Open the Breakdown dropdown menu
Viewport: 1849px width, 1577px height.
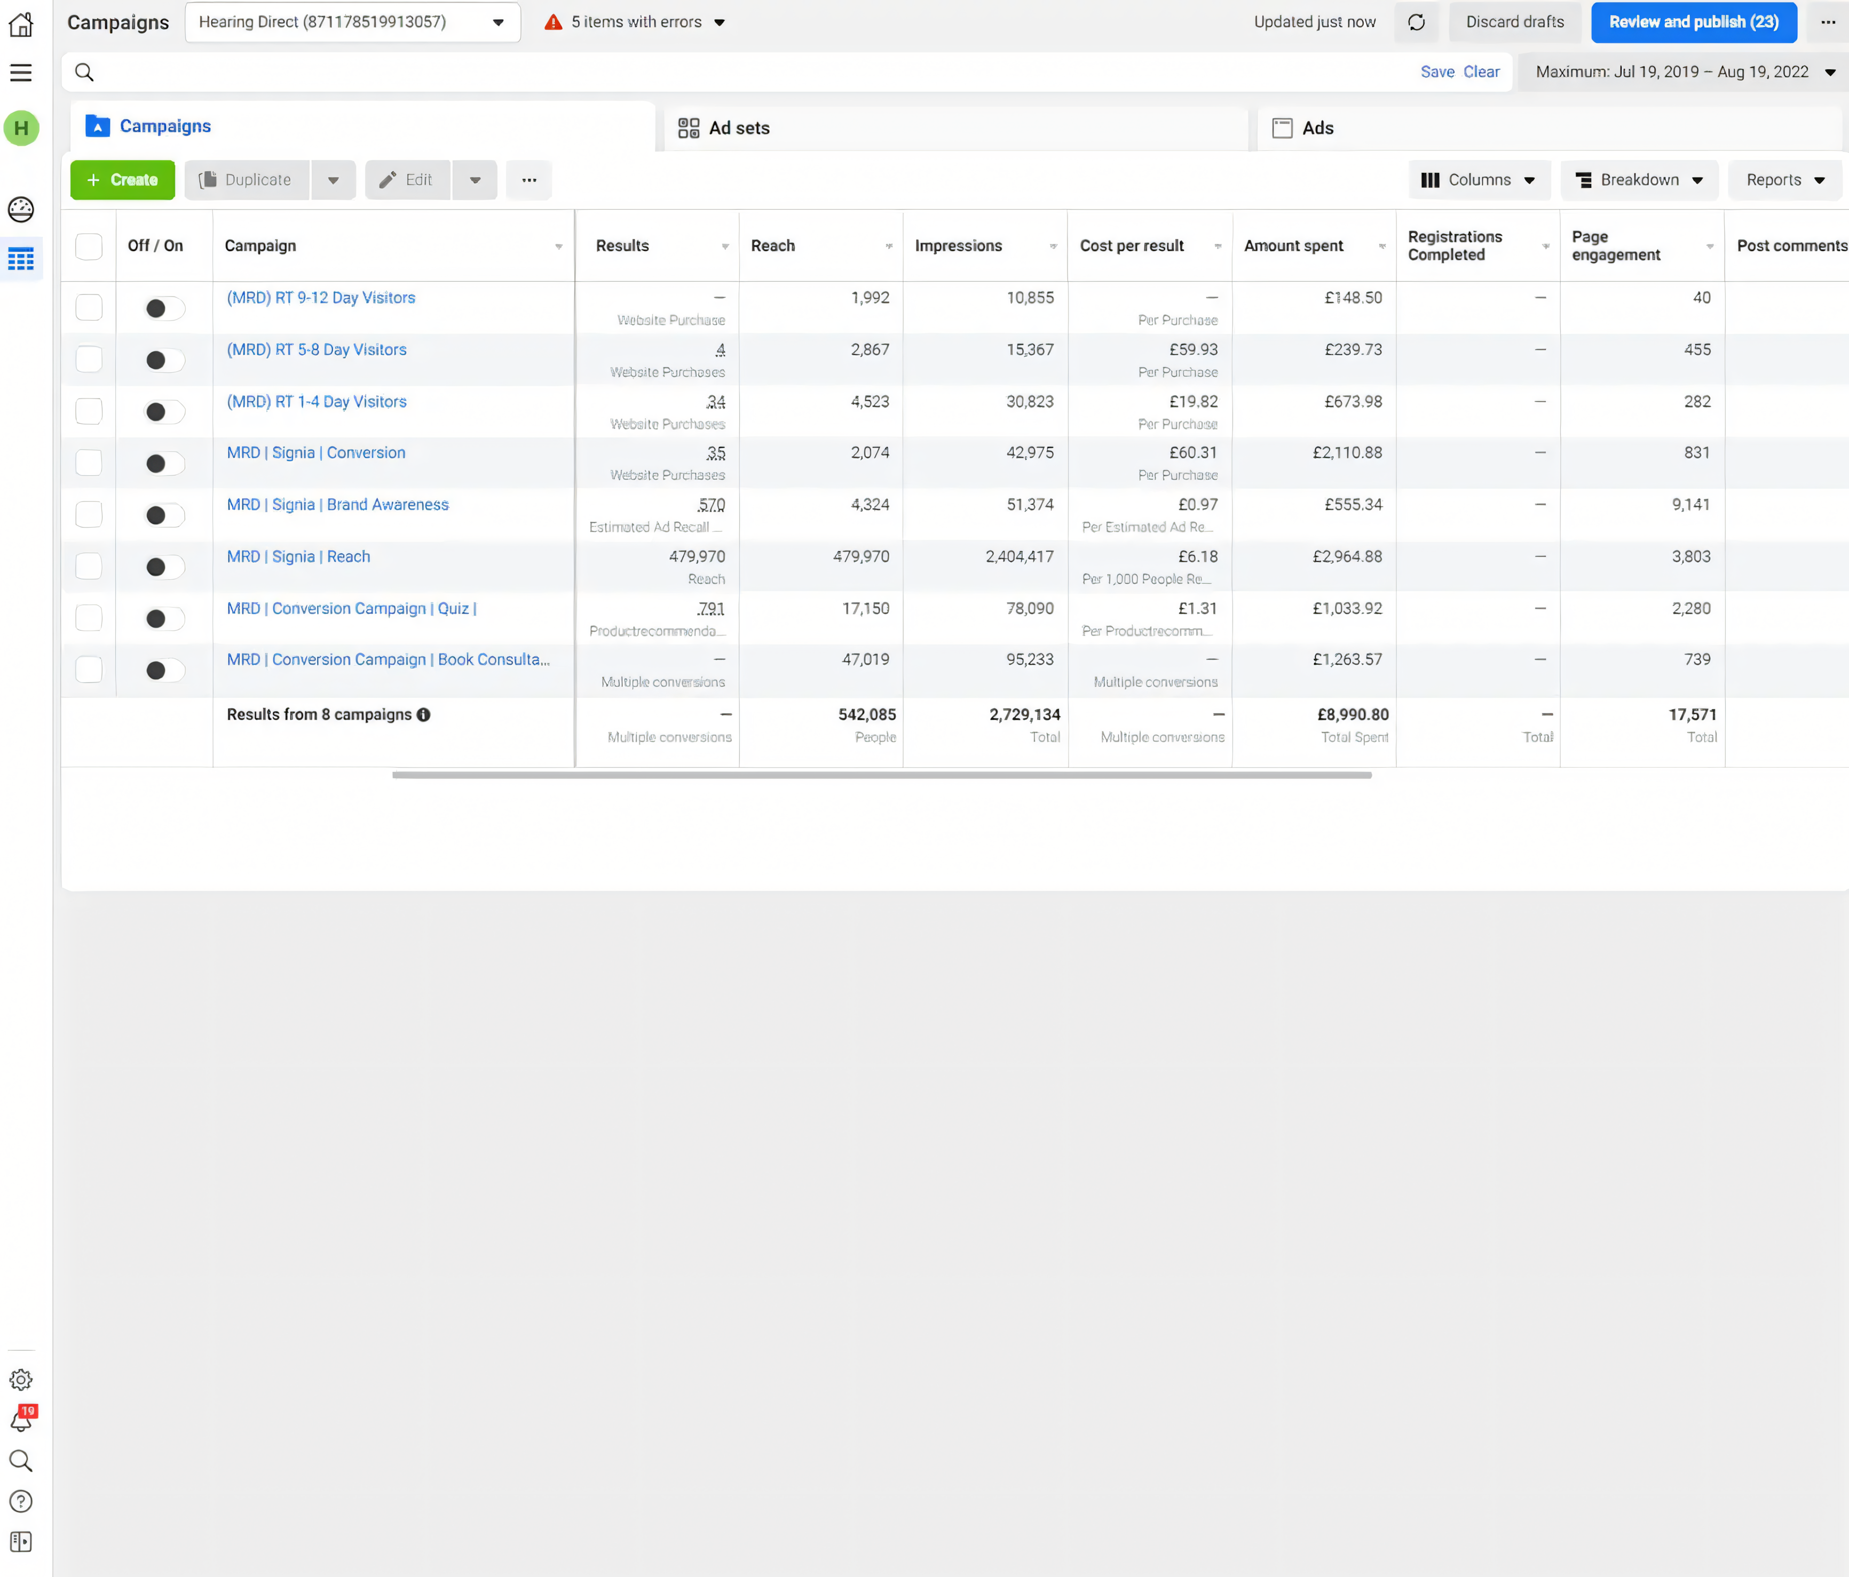pos(1638,180)
